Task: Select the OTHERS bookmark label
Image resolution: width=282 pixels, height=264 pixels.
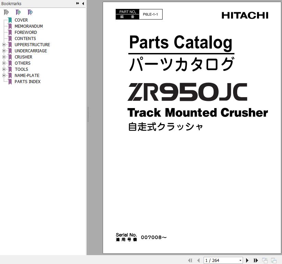Action: tap(23, 63)
